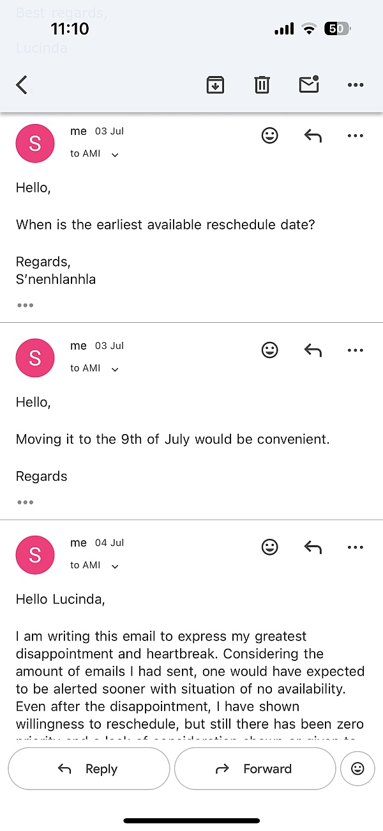This screenshot has height=831, width=383.
Task: Tap the emoji reaction button beside Forward
Action: point(357,769)
